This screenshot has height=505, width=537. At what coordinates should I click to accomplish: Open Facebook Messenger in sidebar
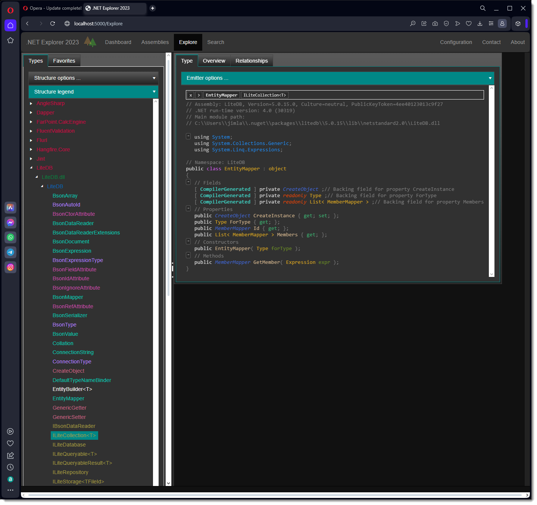tap(10, 222)
